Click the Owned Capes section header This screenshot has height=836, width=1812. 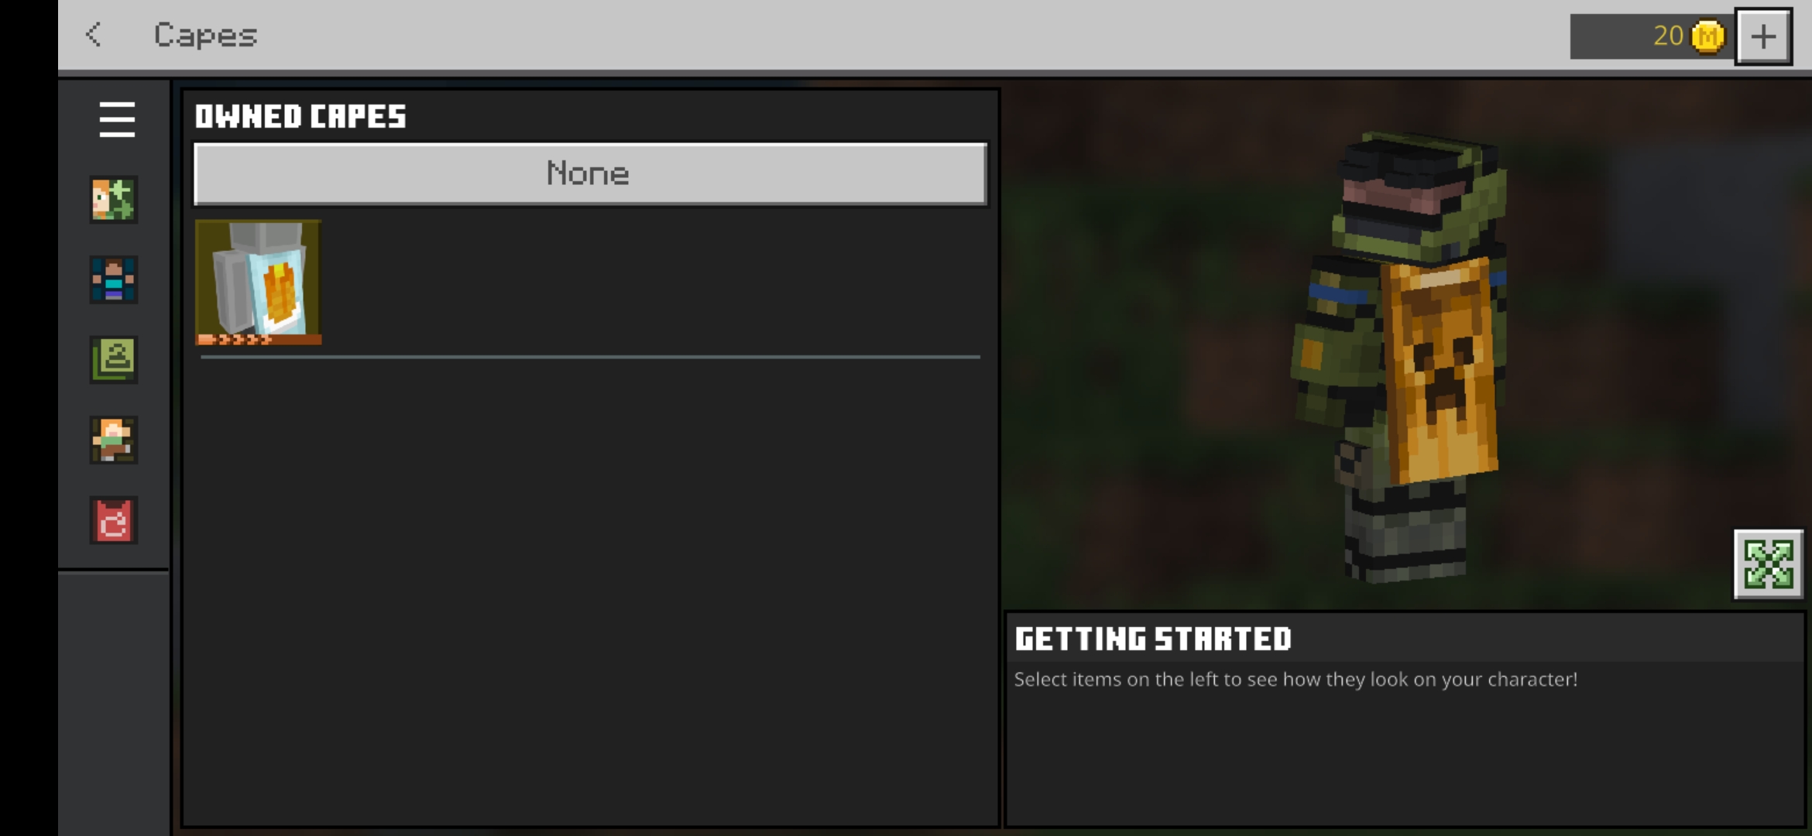300,117
